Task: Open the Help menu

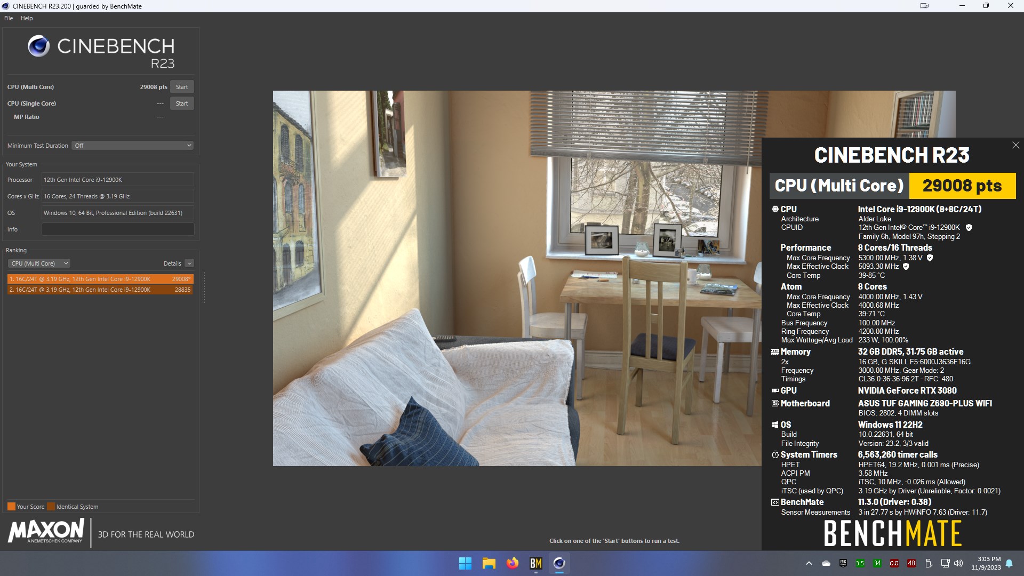Action: click(x=27, y=18)
